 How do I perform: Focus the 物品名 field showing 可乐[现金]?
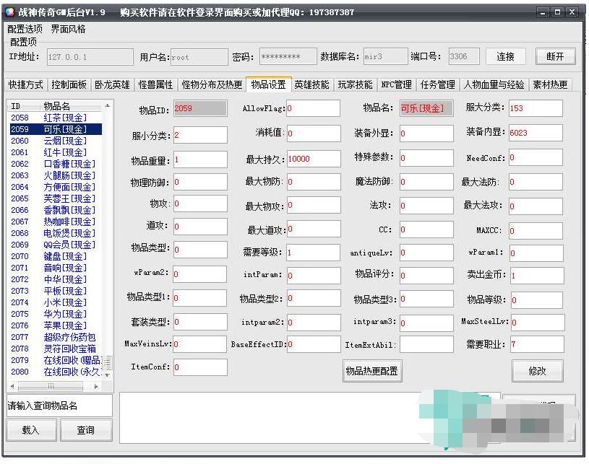tap(426, 109)
